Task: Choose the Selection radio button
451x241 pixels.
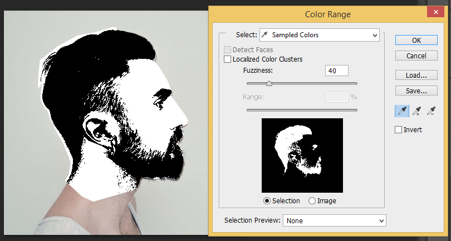Action: click(267, 201)
